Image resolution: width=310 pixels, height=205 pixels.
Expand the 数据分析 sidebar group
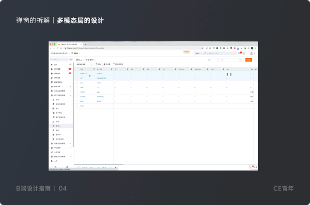point(62,87)
